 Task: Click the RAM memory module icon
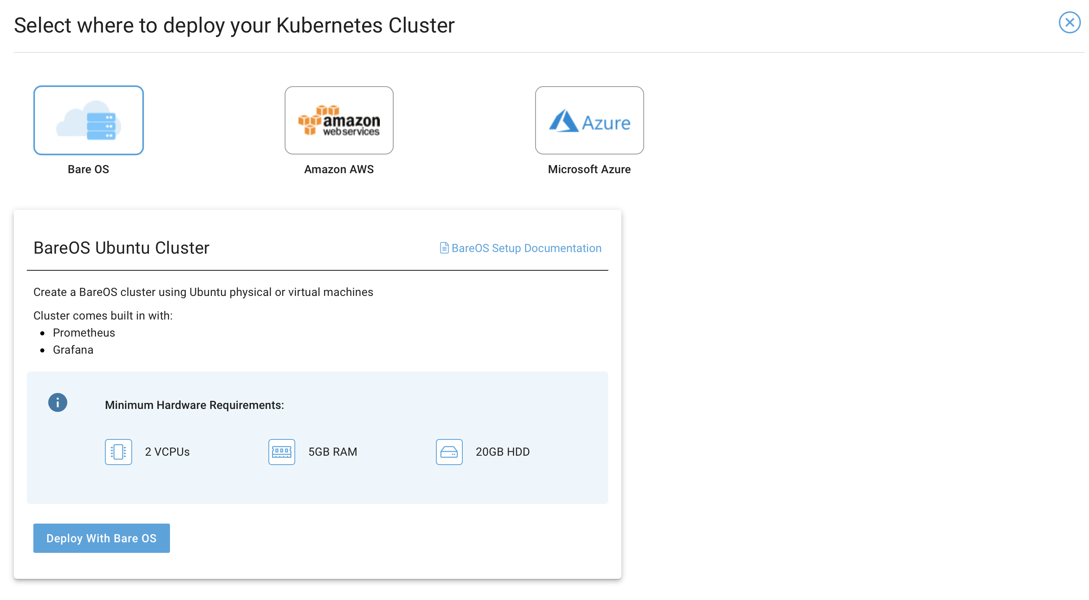281,452
